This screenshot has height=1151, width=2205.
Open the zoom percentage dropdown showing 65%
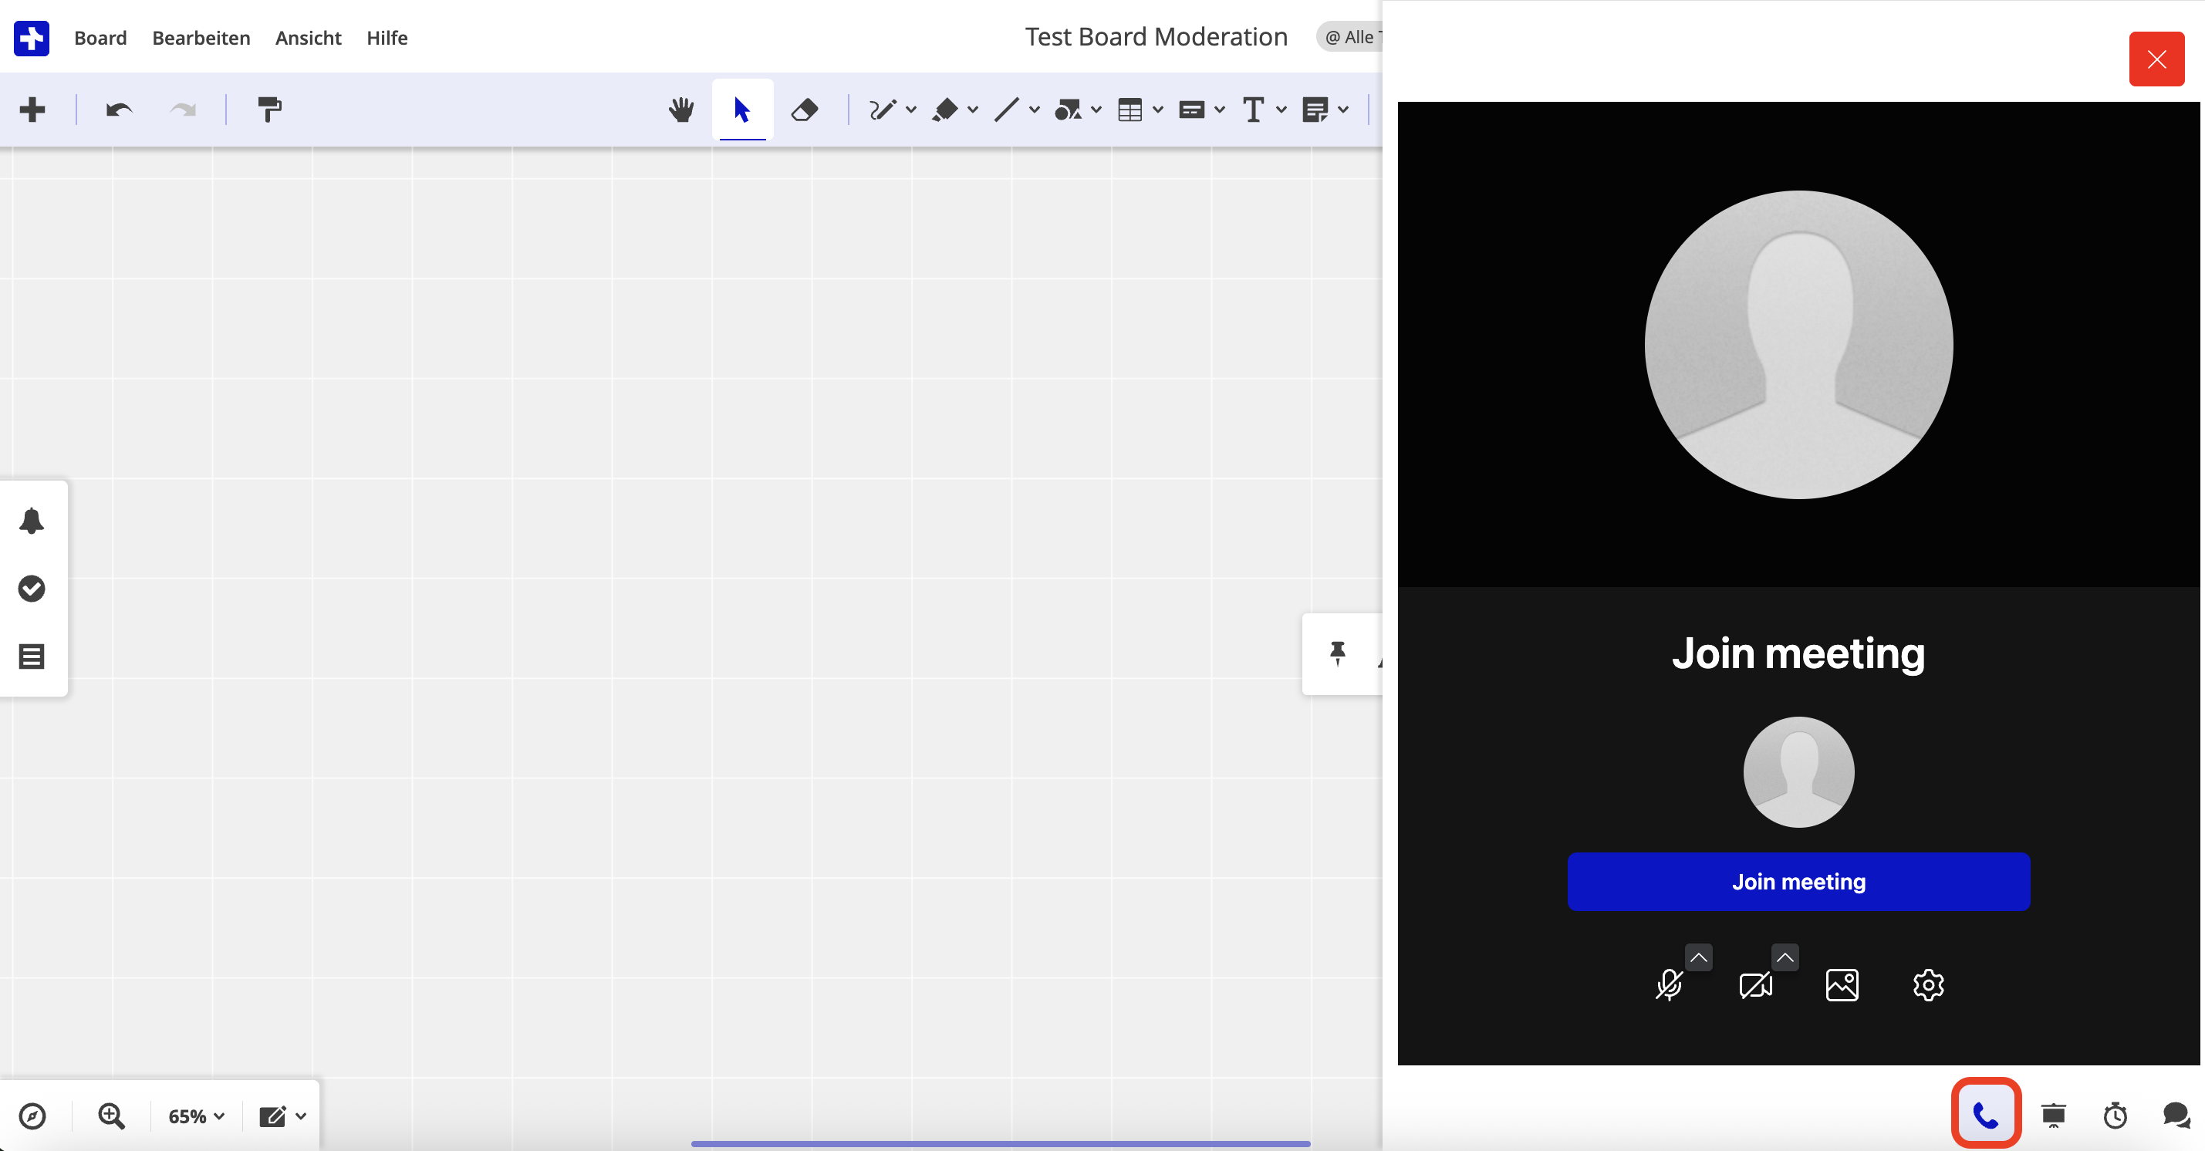[194, 1115]
